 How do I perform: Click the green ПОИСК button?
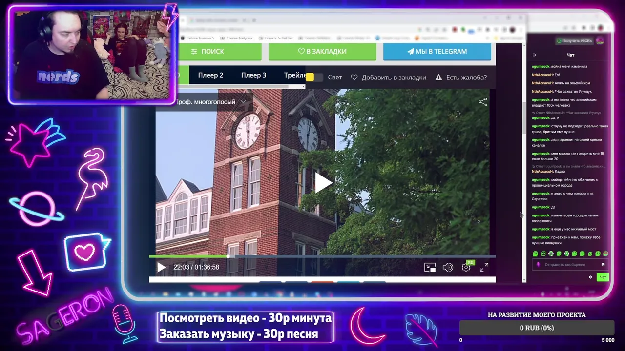coord(220,51)
